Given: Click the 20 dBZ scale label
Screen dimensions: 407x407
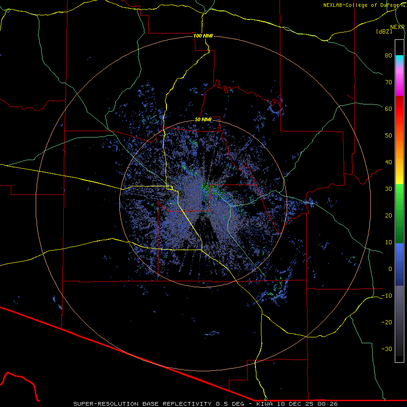Looking at the screenshot, I should [388, 216].
